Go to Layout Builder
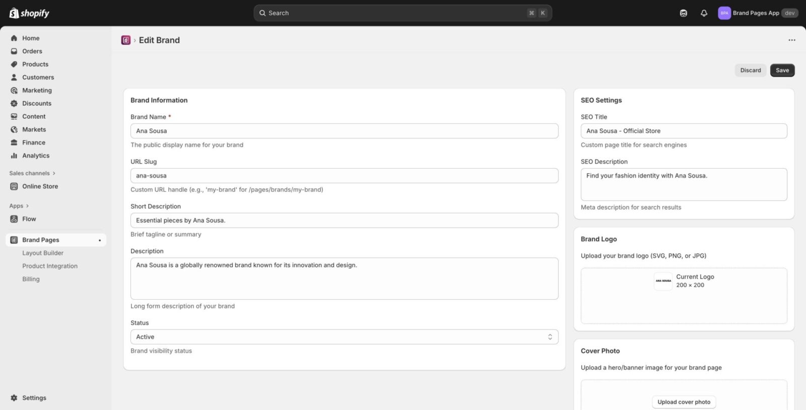 pyautogui.click(x=43, y=253)
